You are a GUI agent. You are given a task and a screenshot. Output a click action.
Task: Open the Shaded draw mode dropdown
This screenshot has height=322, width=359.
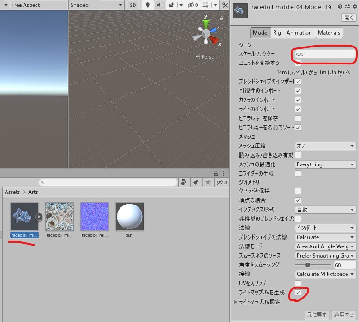click(96, 5)
